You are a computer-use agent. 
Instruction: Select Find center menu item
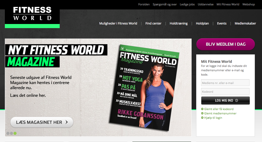[153, 23]
